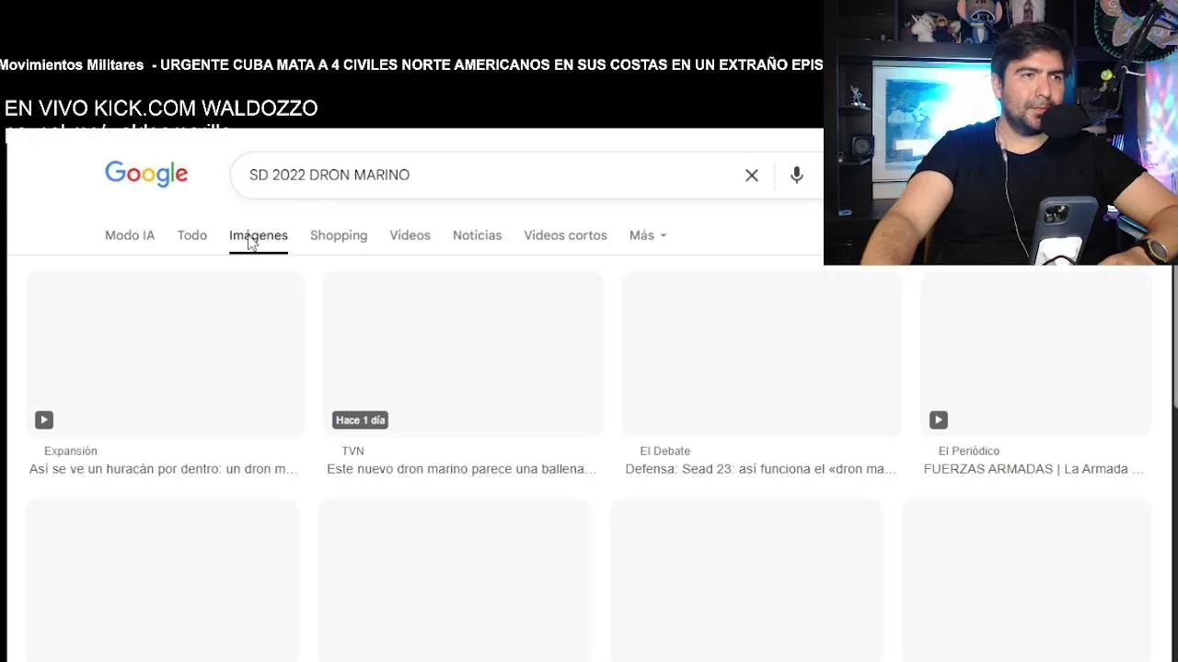Open the TVN result thumbnail

pos(464,354)
